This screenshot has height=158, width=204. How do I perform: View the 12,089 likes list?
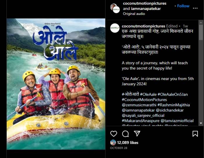pyautogui.click(x=128, y=143)
